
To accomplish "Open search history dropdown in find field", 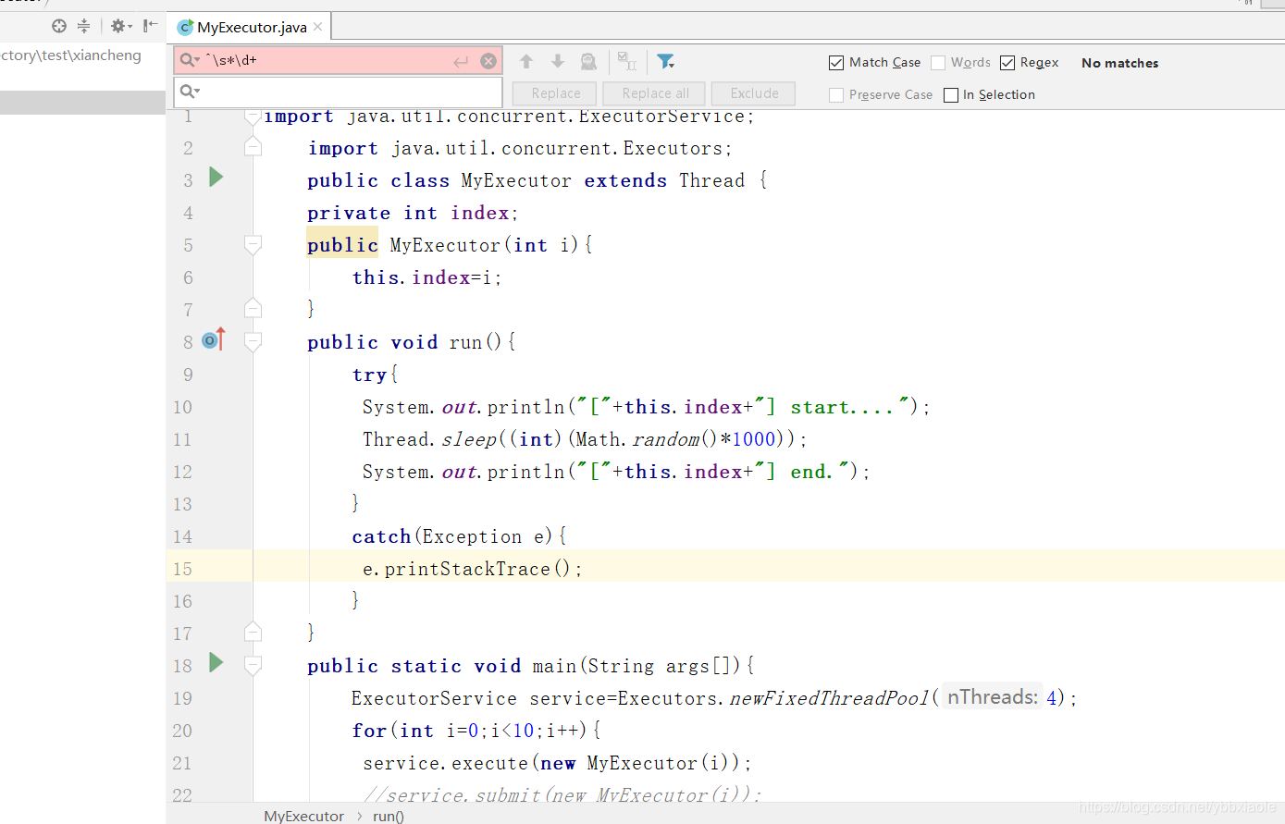I will 190,60.
